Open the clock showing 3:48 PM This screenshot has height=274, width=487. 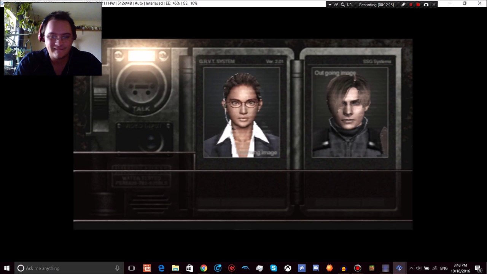[460, 268]
